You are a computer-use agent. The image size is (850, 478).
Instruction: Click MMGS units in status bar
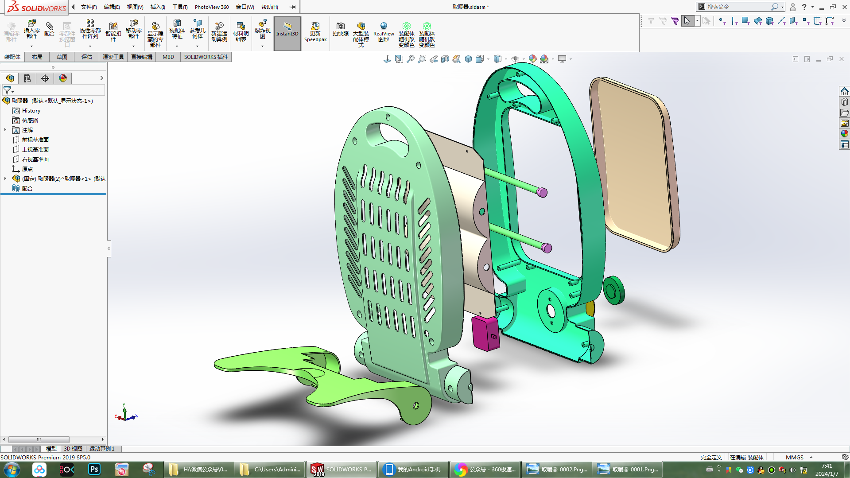click(795, 457)
